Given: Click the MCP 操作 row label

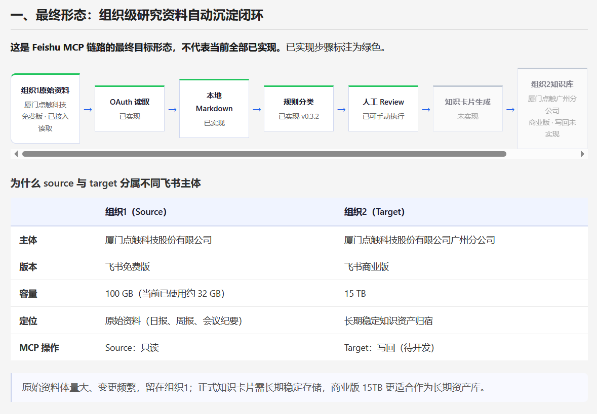Looking at the screenshot, I should 39,348.
